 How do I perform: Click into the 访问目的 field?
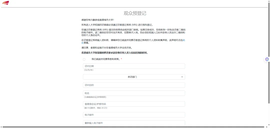[x=134, y=85]
